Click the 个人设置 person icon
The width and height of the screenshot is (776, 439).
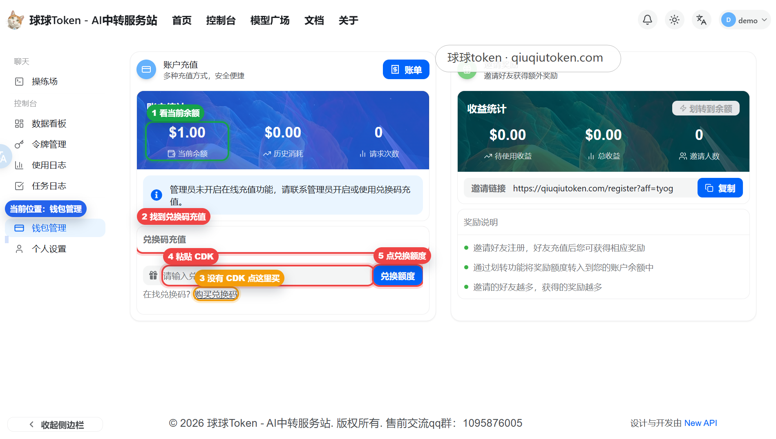pos(19,249)
